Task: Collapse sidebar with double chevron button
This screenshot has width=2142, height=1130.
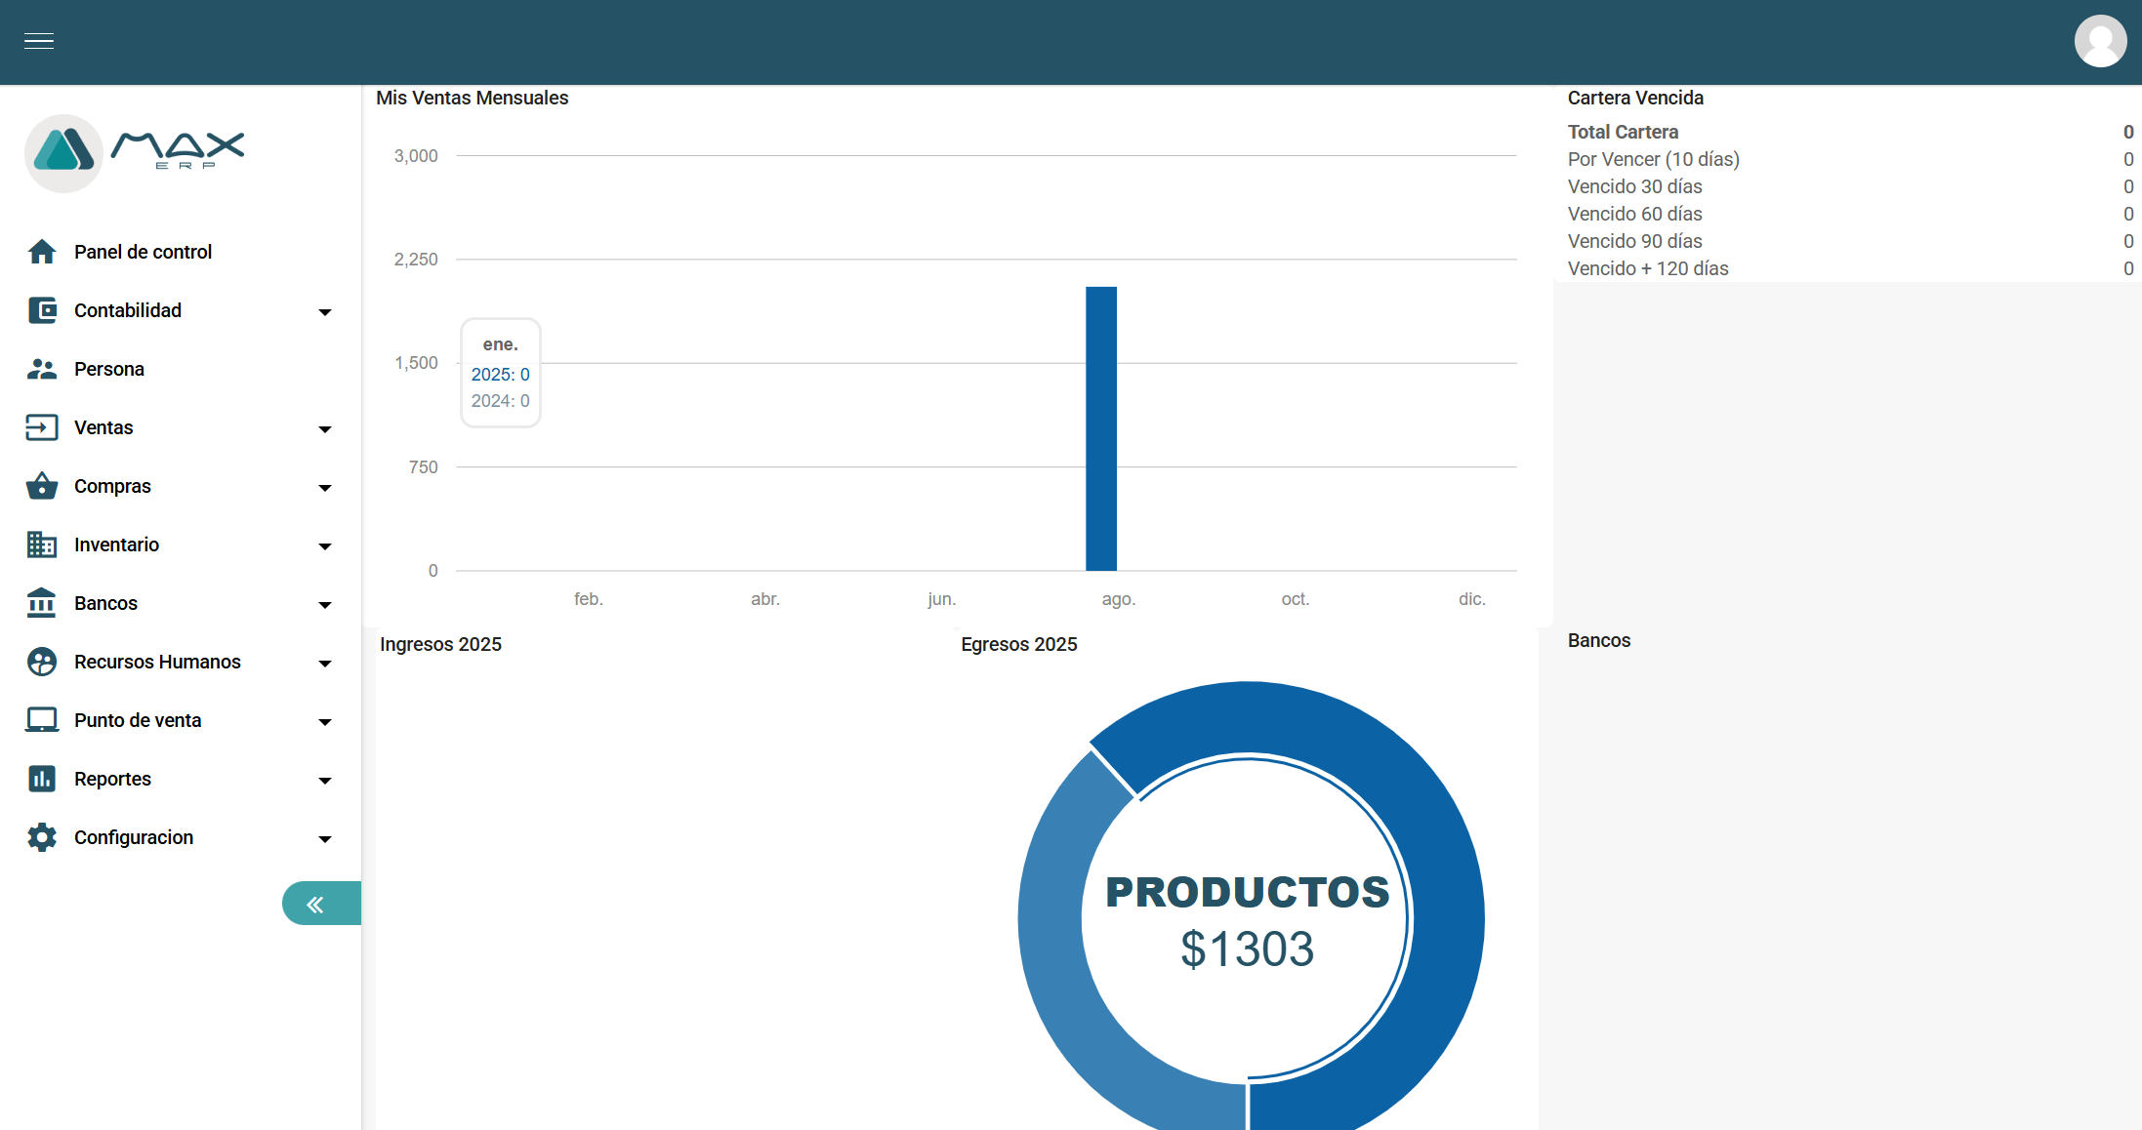Action: pos(316,904)
